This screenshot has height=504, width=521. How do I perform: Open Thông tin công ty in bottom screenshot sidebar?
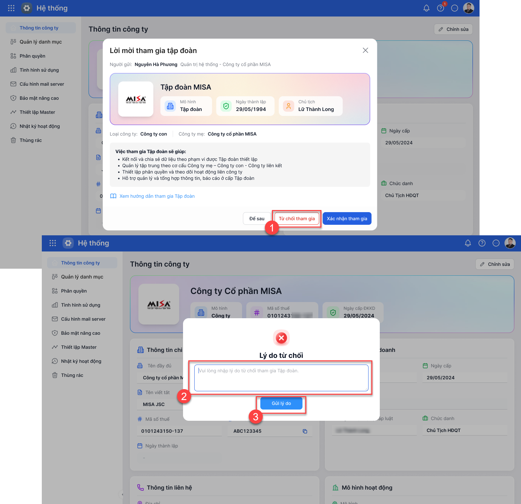82,263
